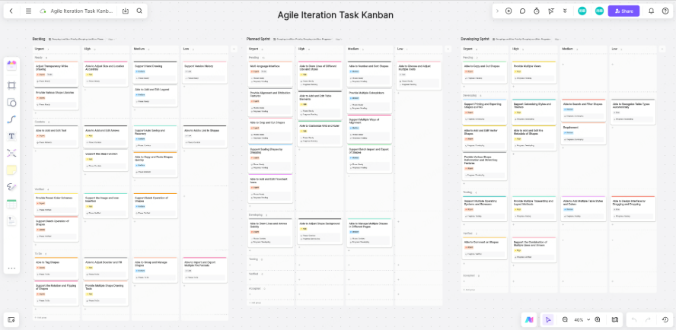Image resolution: width=676 pixels, height=330 pixels.
Task: Toggle the minimap icon
Action: pos(615,319)
